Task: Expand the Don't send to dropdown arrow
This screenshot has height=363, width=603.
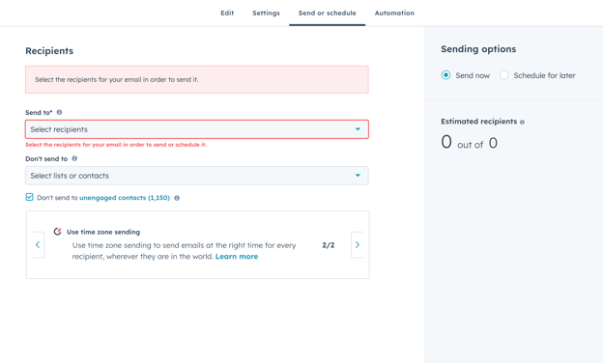Action: (x=358, y=176)
